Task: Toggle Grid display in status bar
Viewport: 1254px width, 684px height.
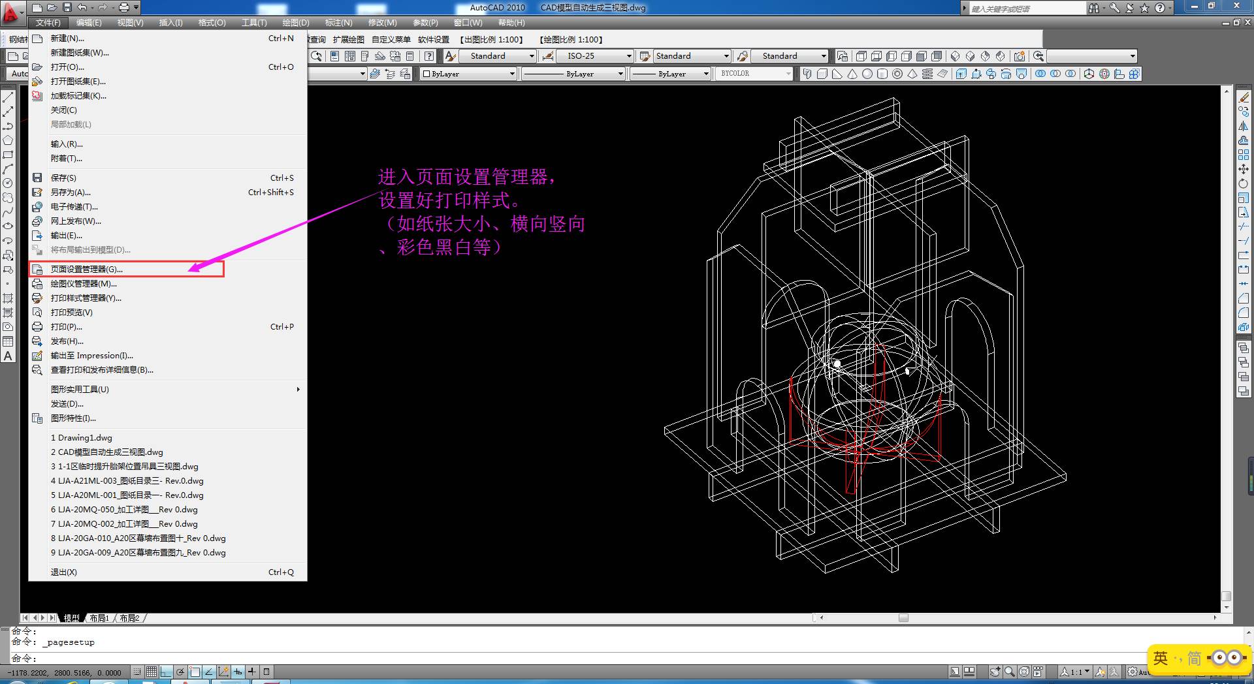Action: [152, 672]
